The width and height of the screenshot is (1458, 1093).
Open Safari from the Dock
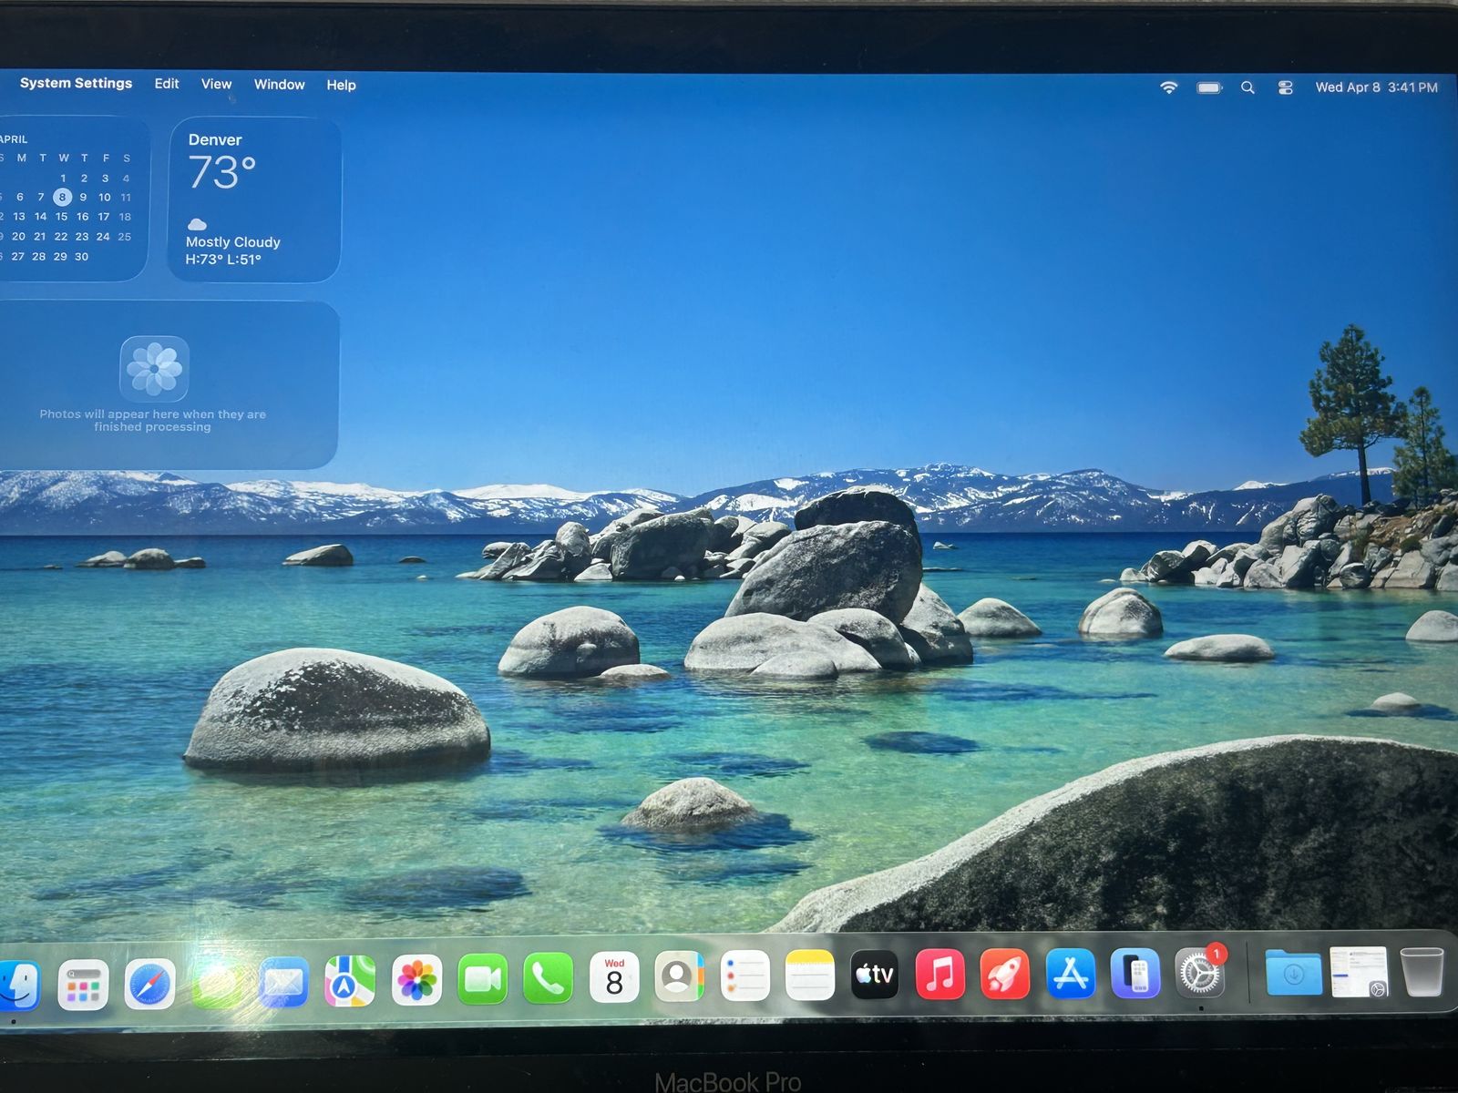pyautogui.click(x=149, y=984)
